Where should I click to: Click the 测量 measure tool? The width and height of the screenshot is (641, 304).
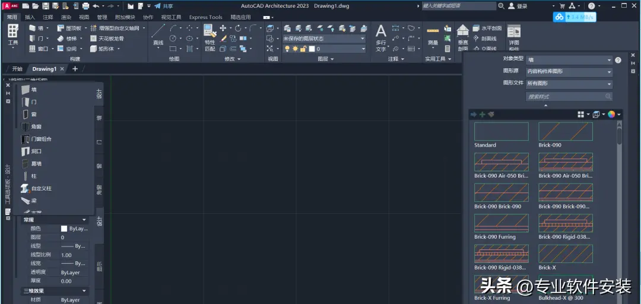(433, 37)
